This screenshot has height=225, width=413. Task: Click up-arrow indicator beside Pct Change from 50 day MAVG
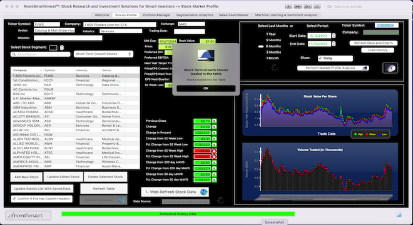point(214,180)
